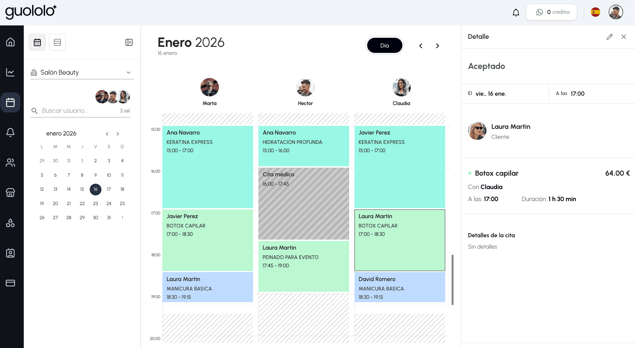This screenshot has height=348, width=635.
Task: Open the language selector Spanish flag
Action: point(596,12)
